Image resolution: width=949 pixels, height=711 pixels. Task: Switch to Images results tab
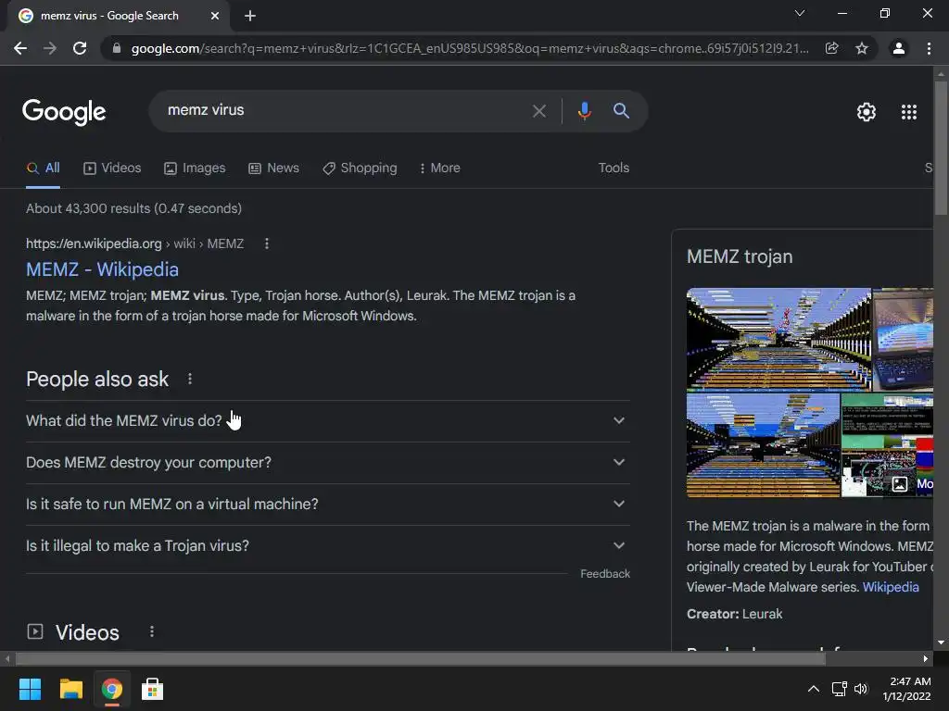point(195,168)
